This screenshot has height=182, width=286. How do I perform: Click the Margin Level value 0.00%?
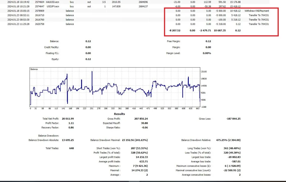207,53
